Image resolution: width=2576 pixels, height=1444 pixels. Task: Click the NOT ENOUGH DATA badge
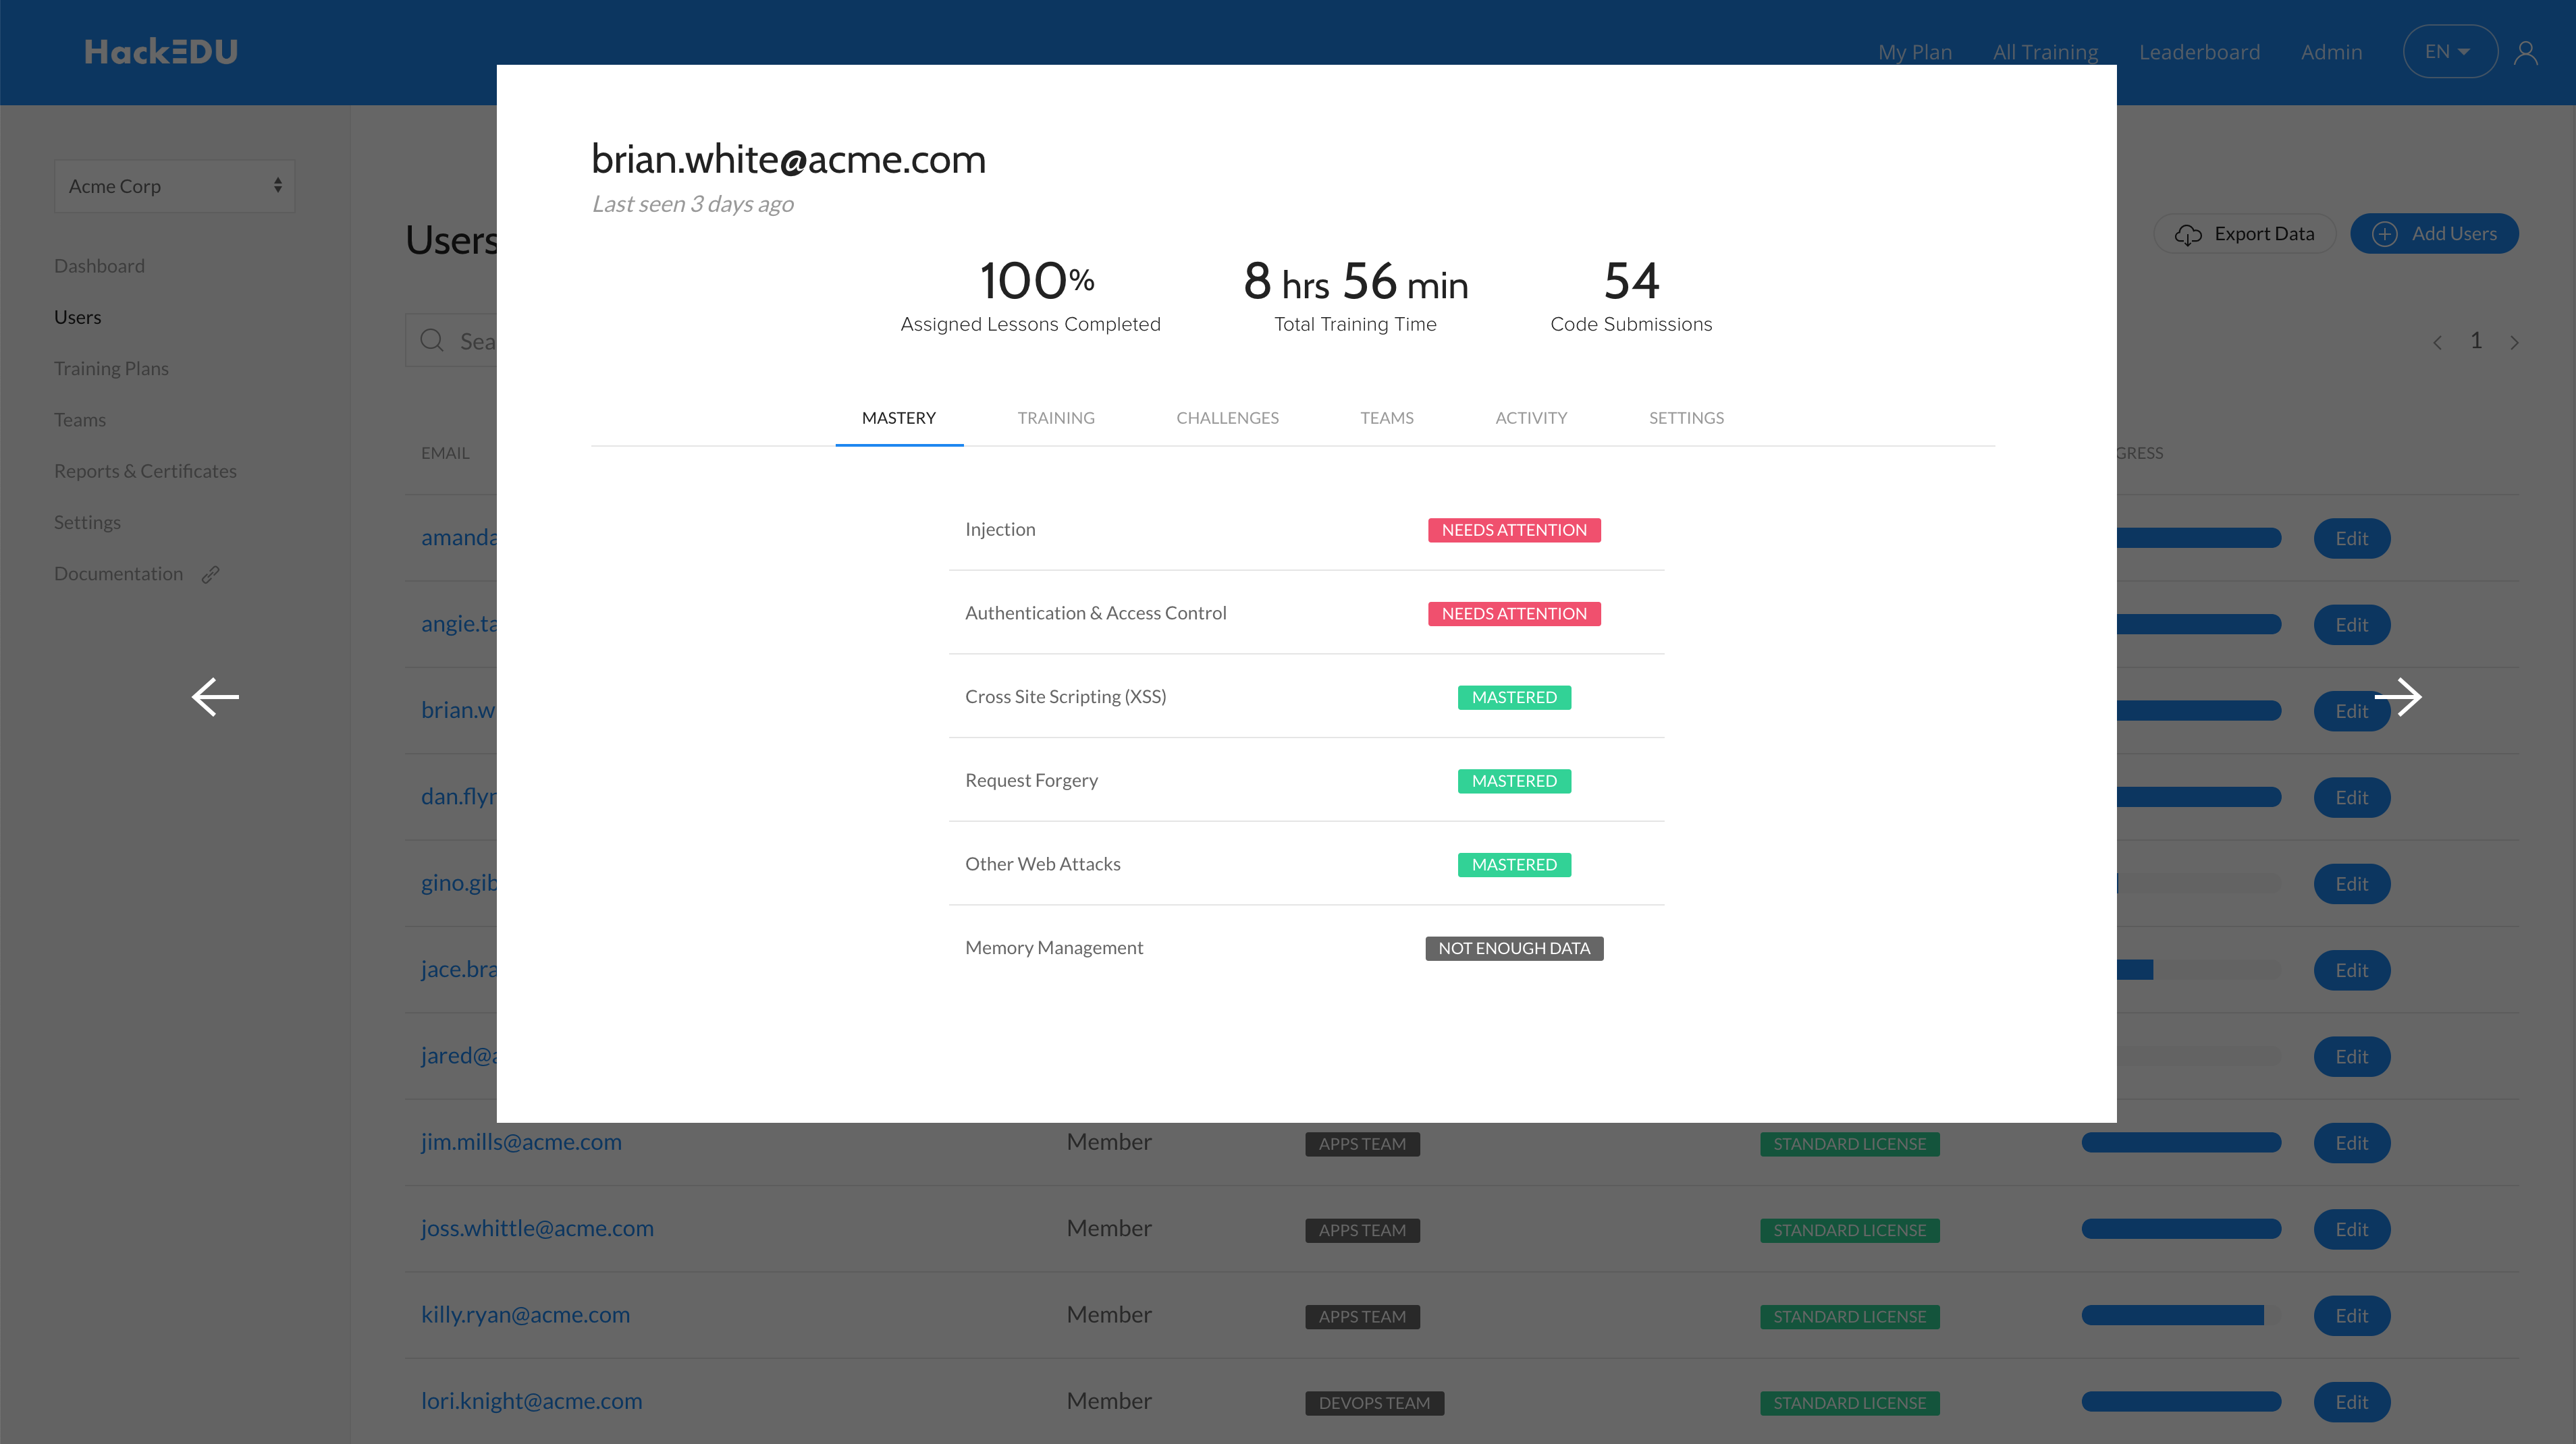click(1514, 948)
